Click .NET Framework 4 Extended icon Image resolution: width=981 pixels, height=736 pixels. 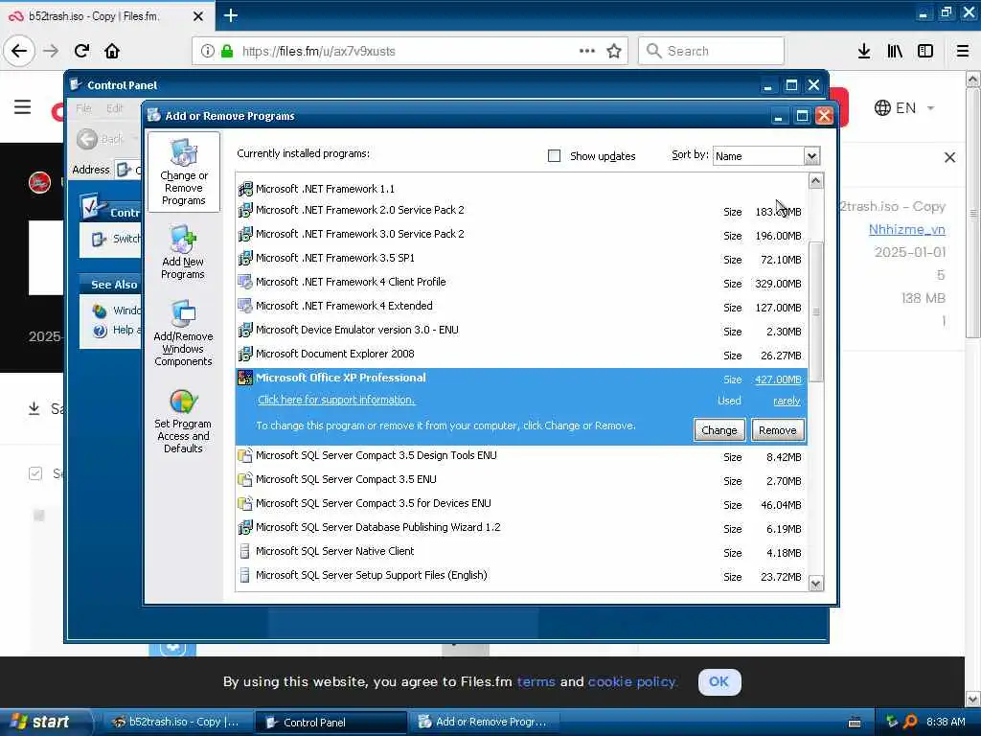245,306
